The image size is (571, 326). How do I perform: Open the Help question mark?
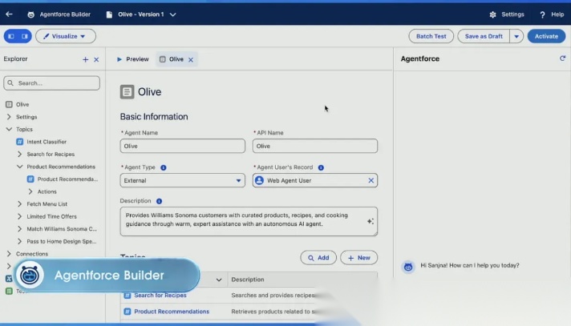[x=542, y=14]
